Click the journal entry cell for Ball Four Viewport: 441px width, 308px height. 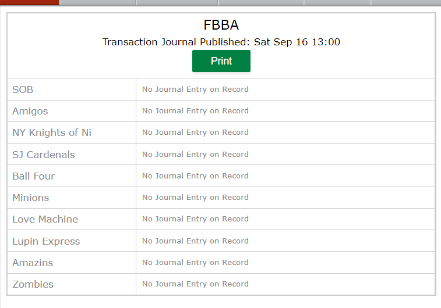(285, 176)
